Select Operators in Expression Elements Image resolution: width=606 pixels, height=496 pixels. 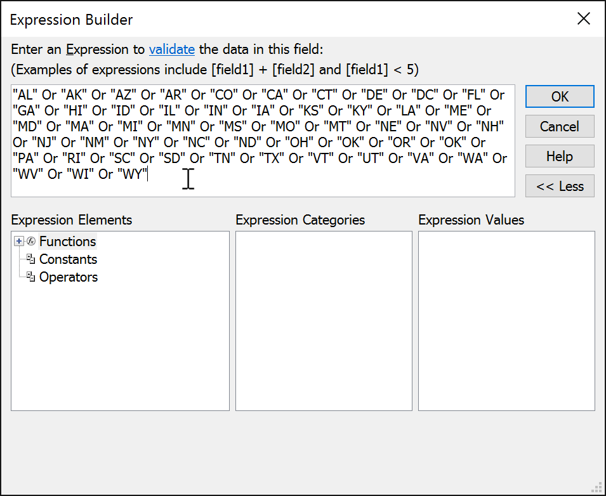click(68, 277)
